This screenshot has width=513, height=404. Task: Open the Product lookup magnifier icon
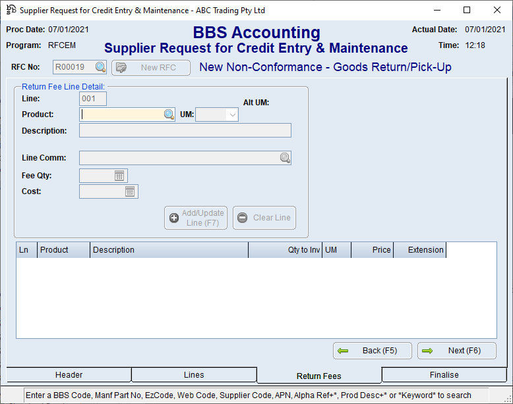(169, 114)
